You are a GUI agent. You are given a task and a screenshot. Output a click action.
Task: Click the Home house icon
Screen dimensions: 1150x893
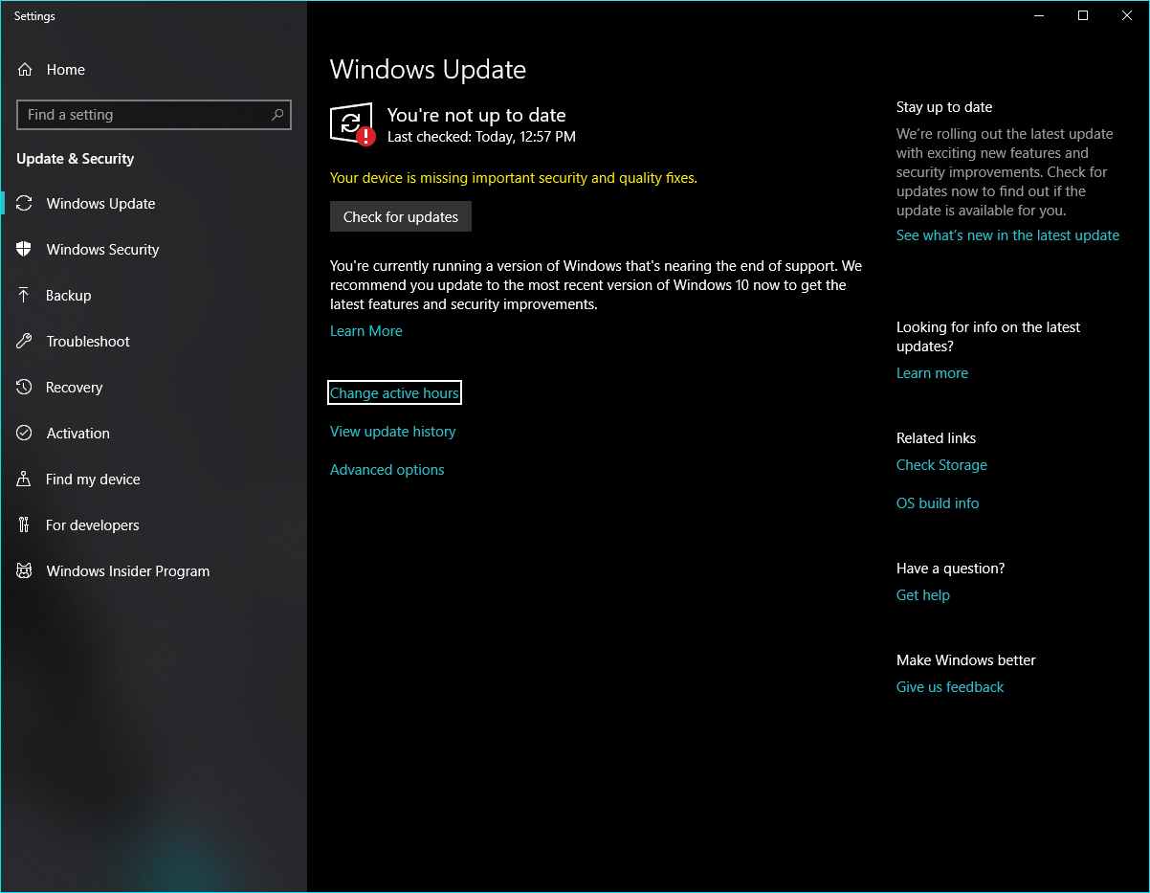[x=25, y=70]
